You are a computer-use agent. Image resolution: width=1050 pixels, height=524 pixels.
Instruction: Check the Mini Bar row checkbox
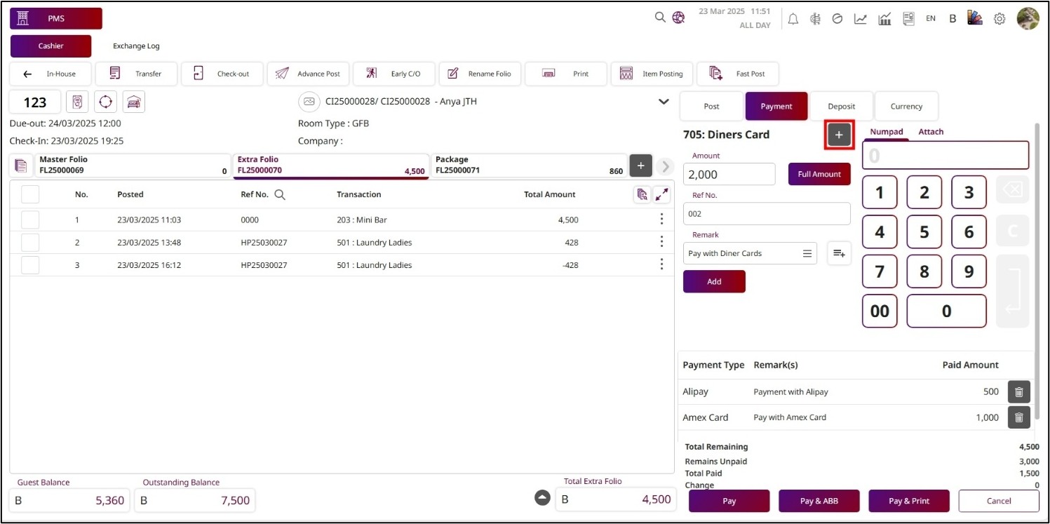coord(30,220)
